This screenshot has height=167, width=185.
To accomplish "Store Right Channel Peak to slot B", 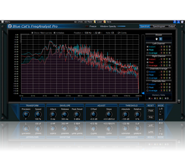I will (164, 62).
